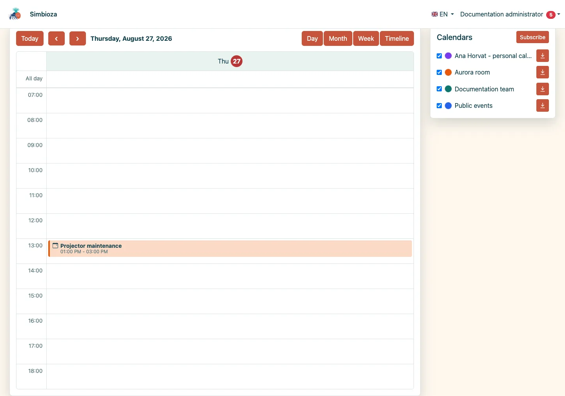Open the Projector maintenance event
The width and height of the screenshot is (565, 396).
tap(230, 249)
